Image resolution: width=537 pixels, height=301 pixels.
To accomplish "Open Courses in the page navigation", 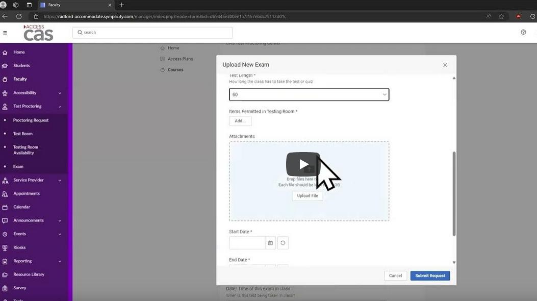I will click(175, 70).
